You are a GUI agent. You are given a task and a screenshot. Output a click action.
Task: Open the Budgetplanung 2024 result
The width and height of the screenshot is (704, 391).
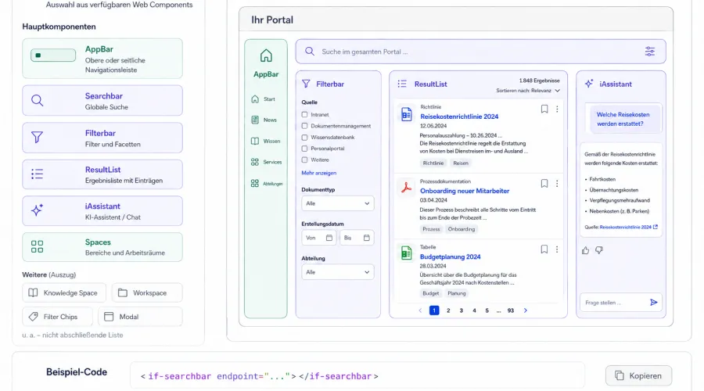450,256
